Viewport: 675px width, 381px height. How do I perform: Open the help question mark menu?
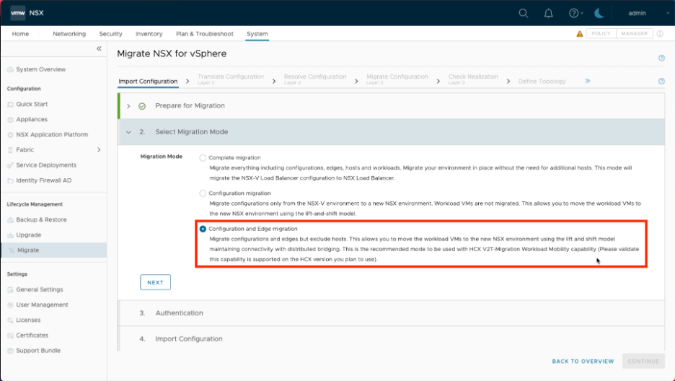574,13
